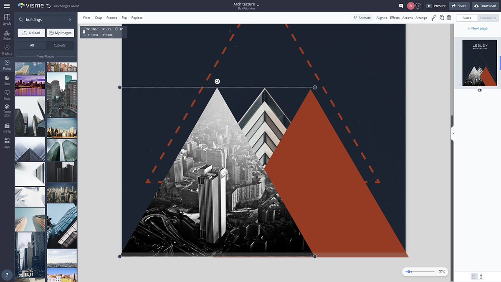Viewport: 501px width, 282px height.
Task: Open My Images
Action: coord(60,33)
